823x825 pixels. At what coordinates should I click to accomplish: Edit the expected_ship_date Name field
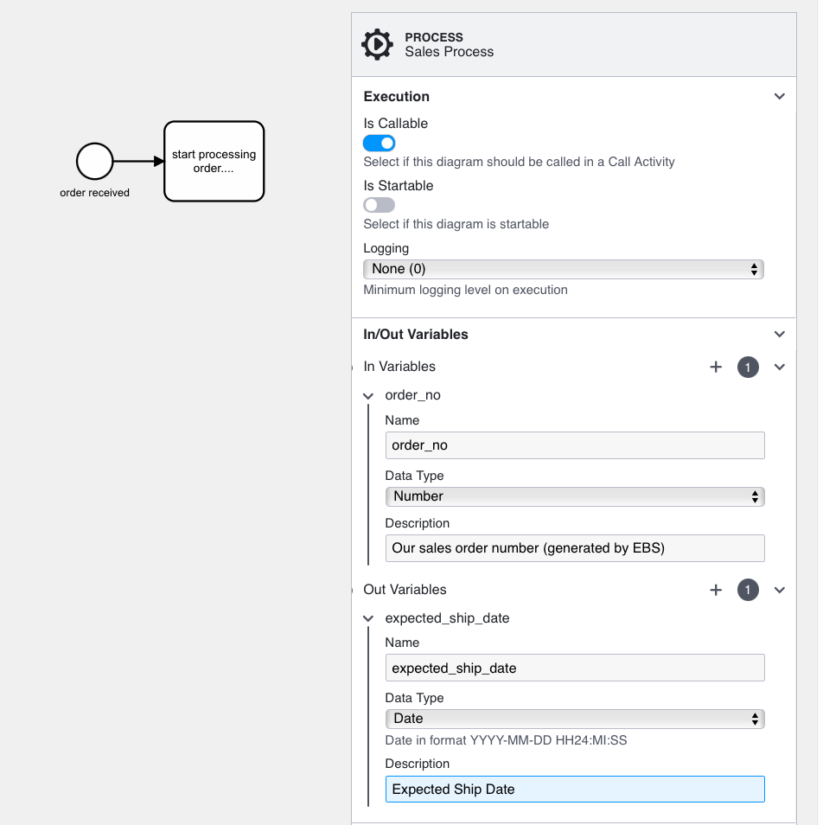pyautogui.click(x=575, y=668)
